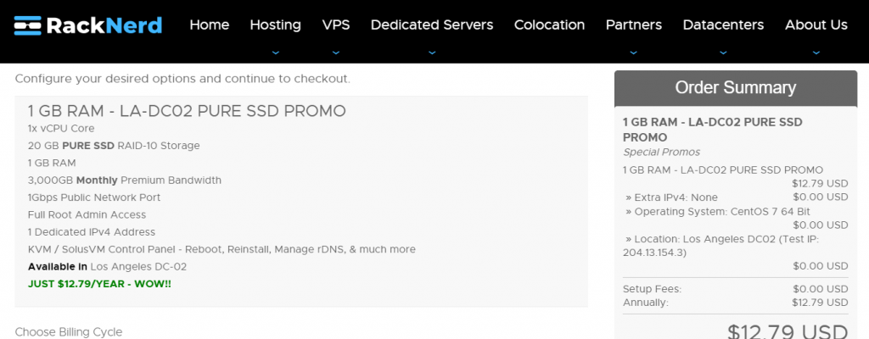Click the RackNerd logo icon
This screenshot has width=869, height=339.
(28, 25)
